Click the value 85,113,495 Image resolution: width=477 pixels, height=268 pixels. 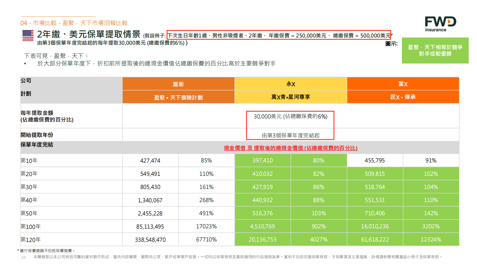[150, 226]
